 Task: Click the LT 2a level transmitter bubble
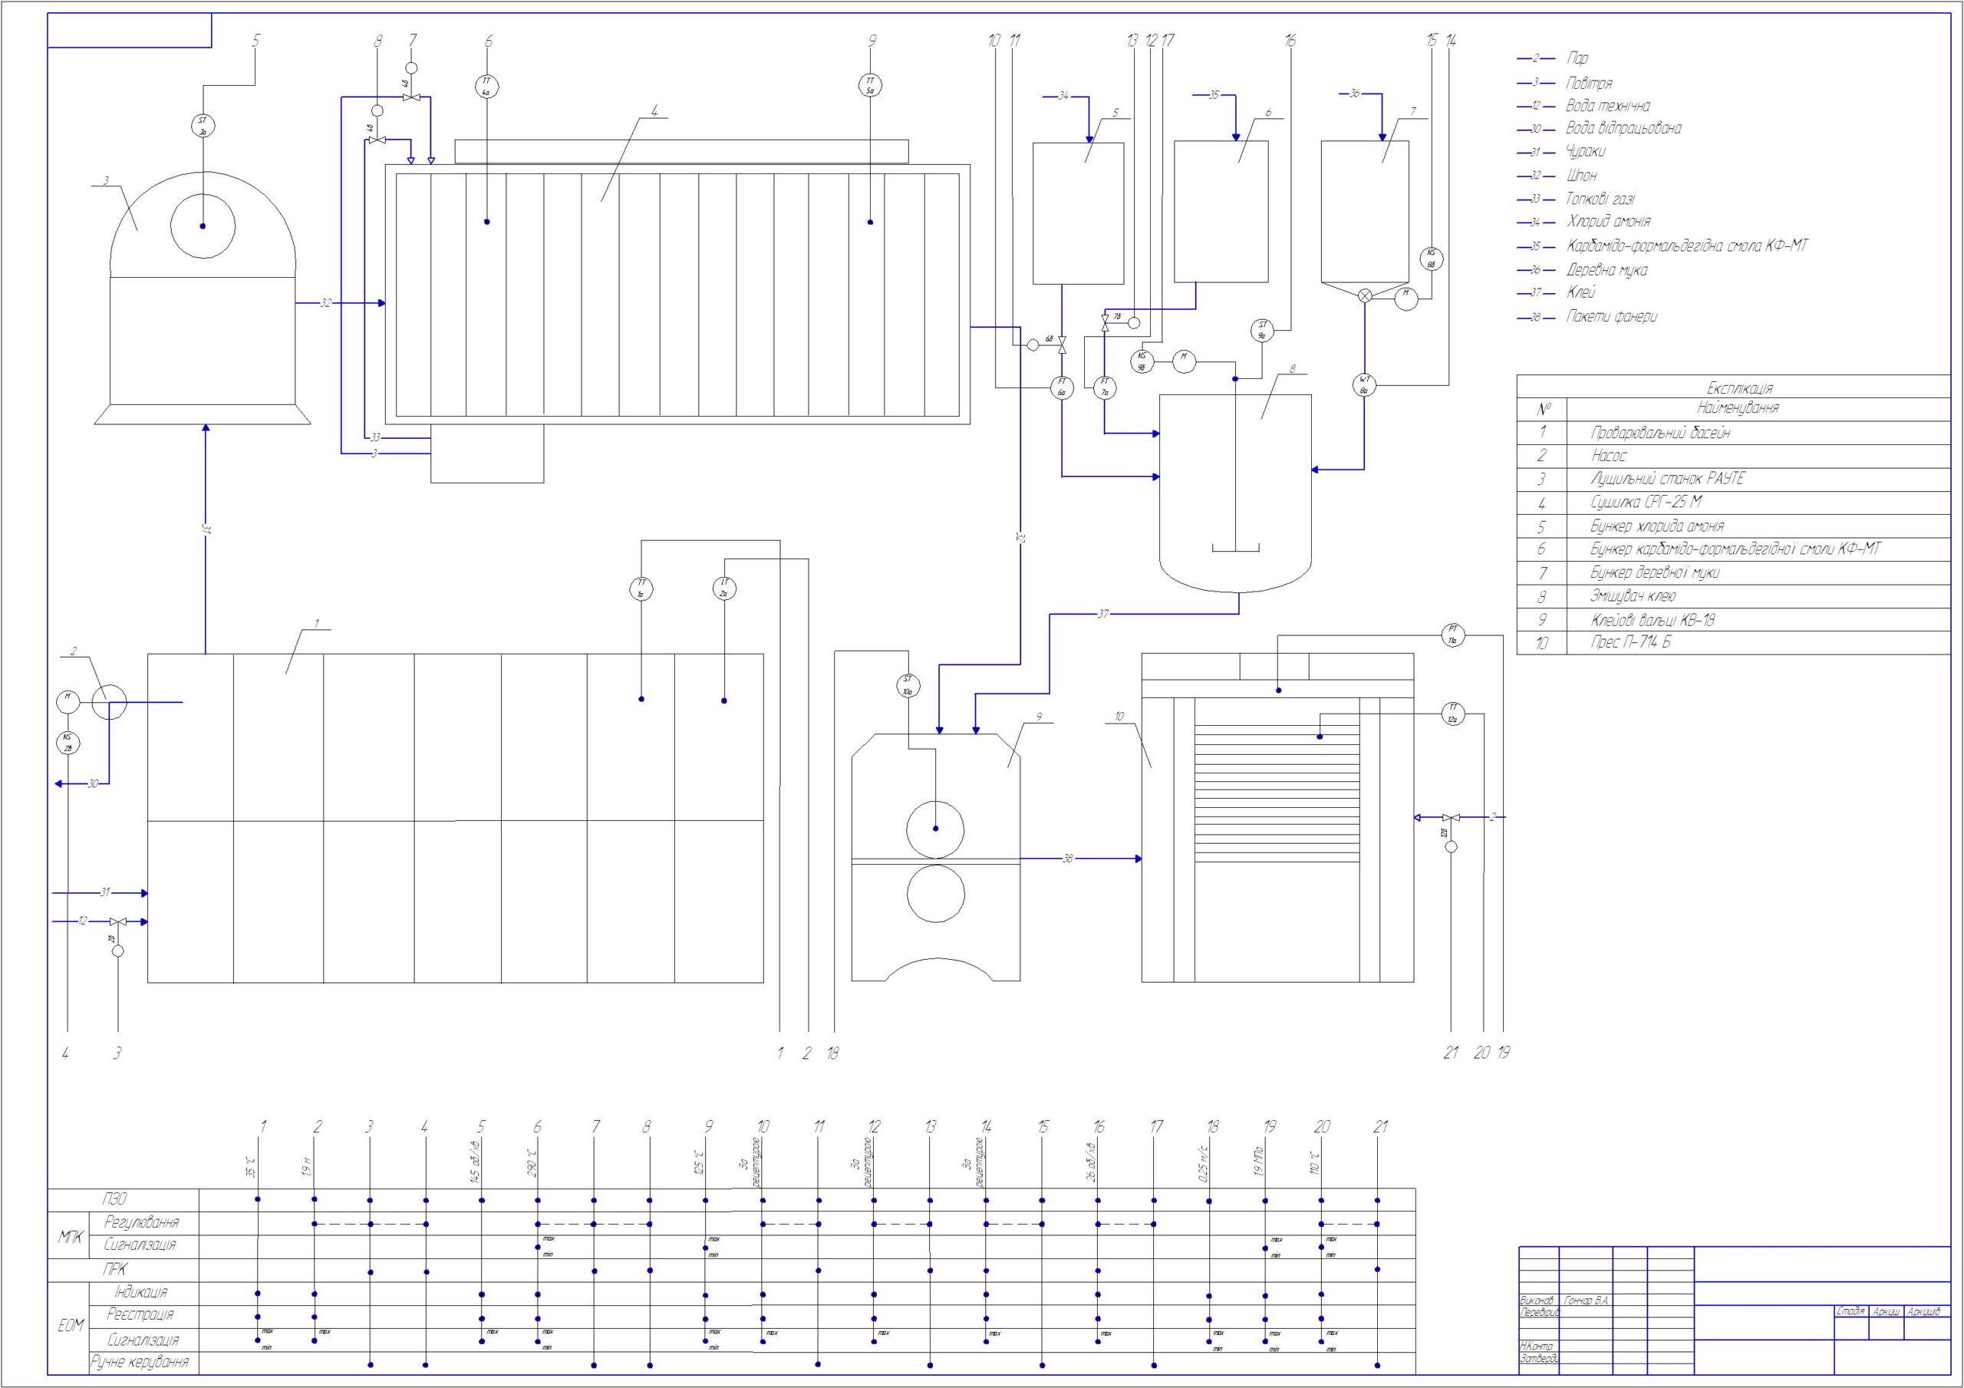coord(723,588)
